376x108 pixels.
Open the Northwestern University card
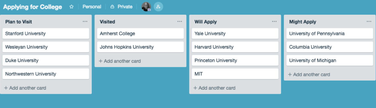[46, 74]
